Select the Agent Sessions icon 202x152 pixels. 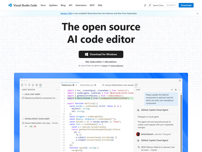pos(40,85)
